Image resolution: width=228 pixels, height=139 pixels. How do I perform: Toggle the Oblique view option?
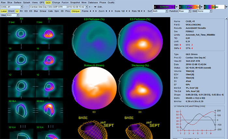[75, 11]
